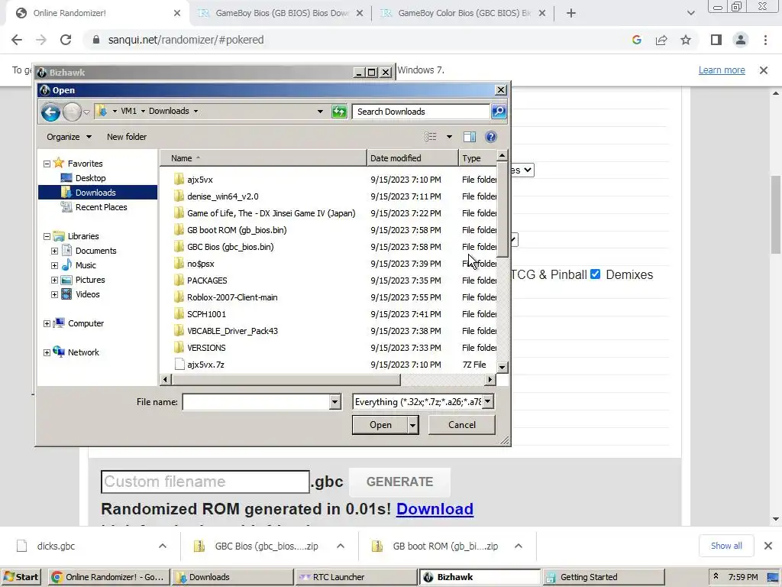Click the Search Downloads field

coord(421,112)
